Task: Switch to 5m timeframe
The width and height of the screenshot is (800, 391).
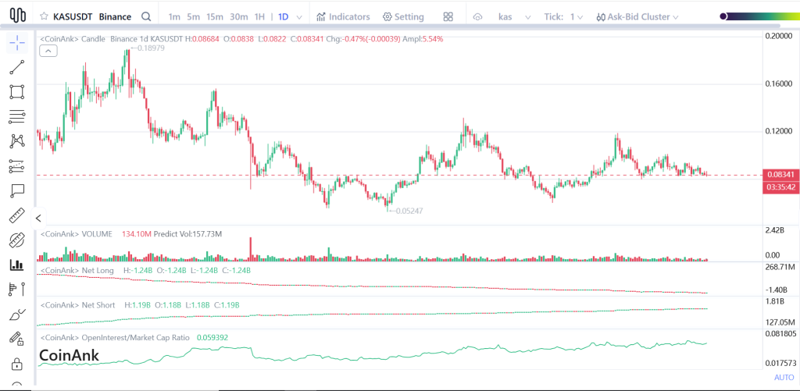Action: 194,17
